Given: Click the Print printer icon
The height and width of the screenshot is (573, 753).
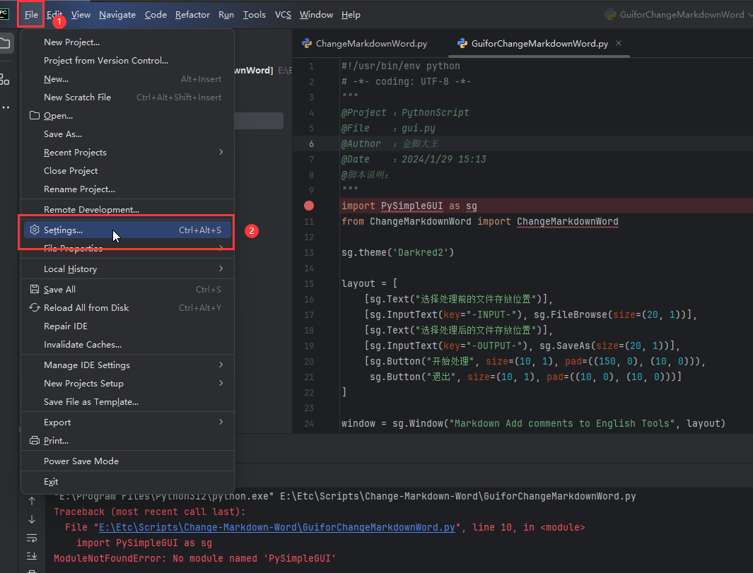Looking at the screenshot, I should pyautogui.click(x=35, y=440).
